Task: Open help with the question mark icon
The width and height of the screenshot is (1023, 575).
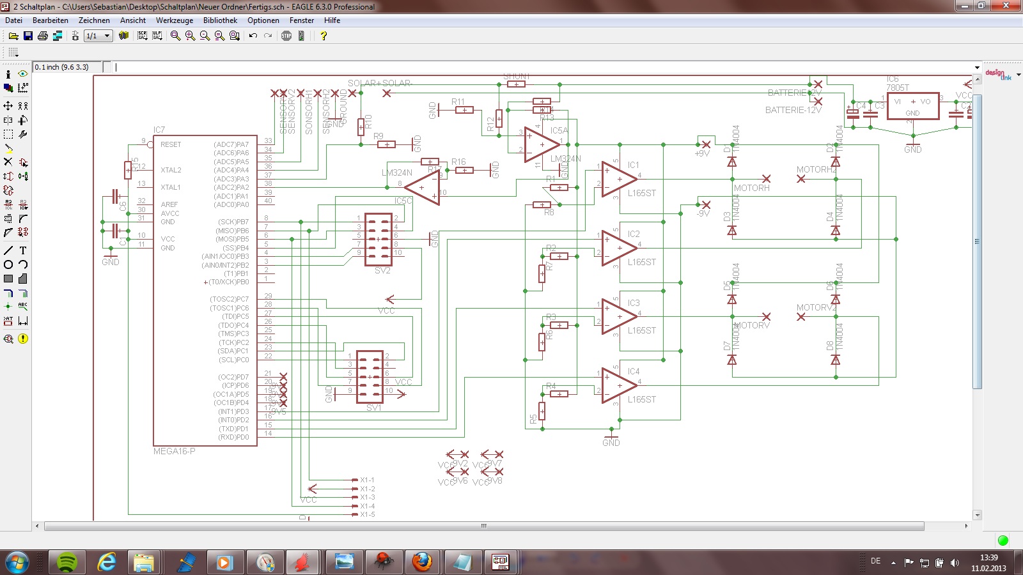Action: (324, 36)
